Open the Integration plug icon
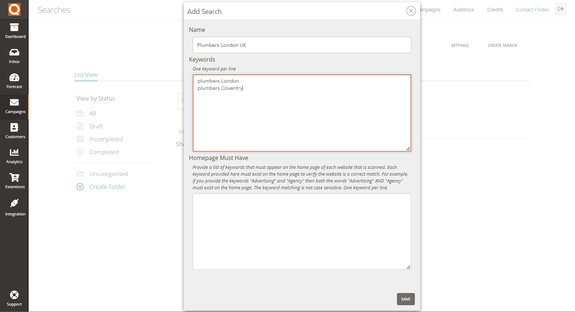The image size is (575, 312). pyautogui.click(x=14, y=203)
